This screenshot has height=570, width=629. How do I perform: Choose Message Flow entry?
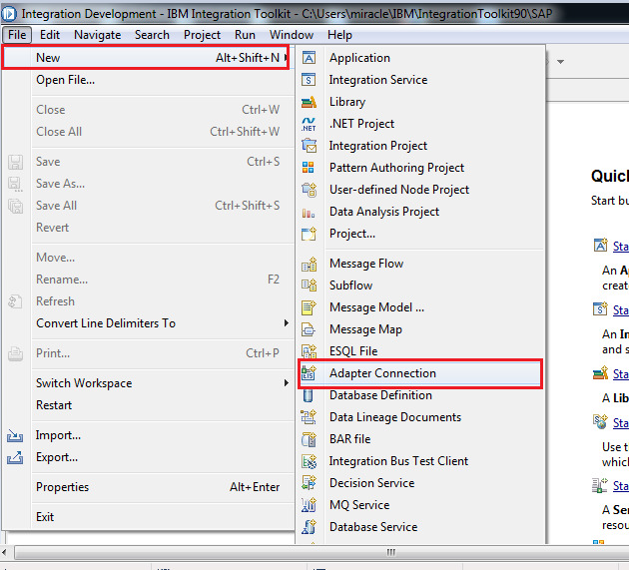420,264
